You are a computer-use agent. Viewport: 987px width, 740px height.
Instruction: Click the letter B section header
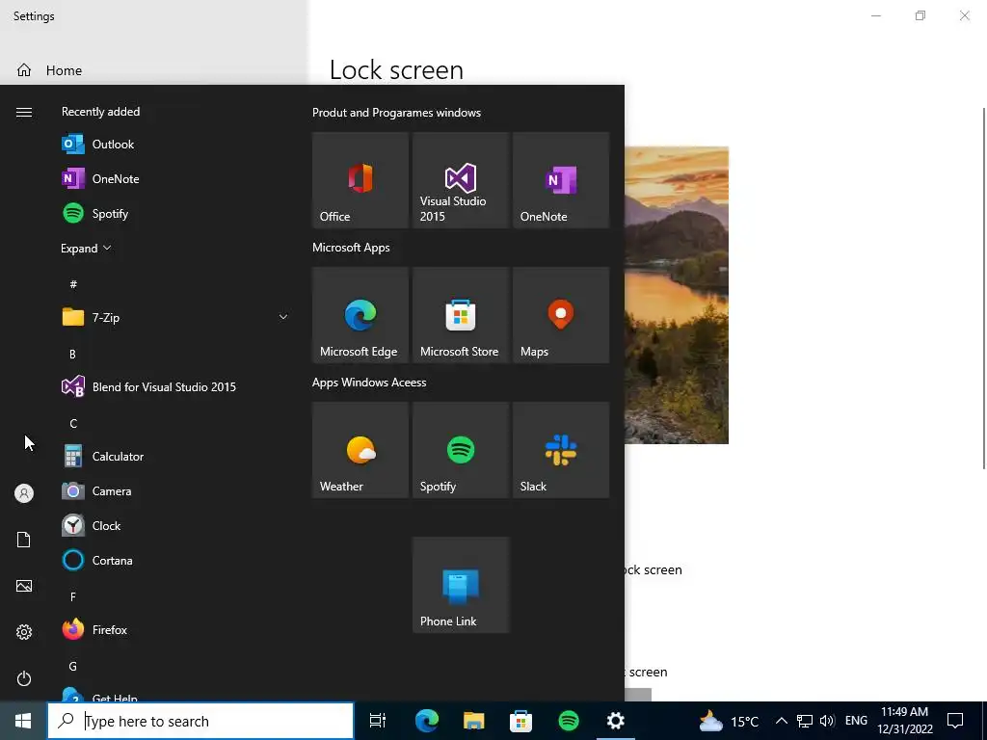tap(72, 355)
